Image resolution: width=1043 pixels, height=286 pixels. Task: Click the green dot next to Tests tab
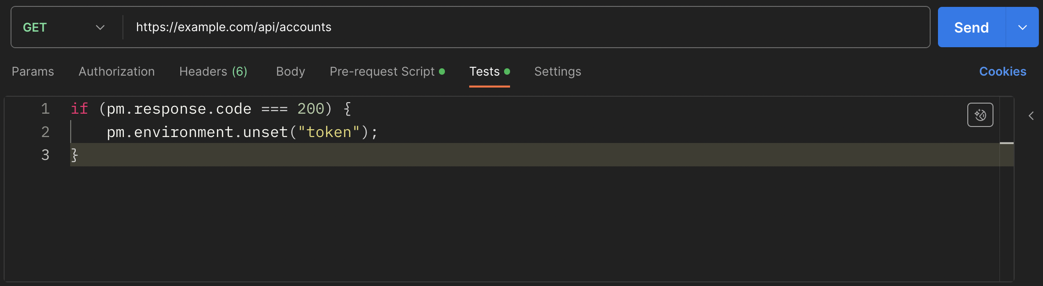507,71
